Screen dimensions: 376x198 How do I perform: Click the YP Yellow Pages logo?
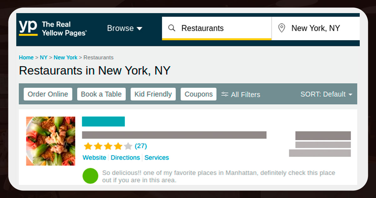(x=53, y=28)
